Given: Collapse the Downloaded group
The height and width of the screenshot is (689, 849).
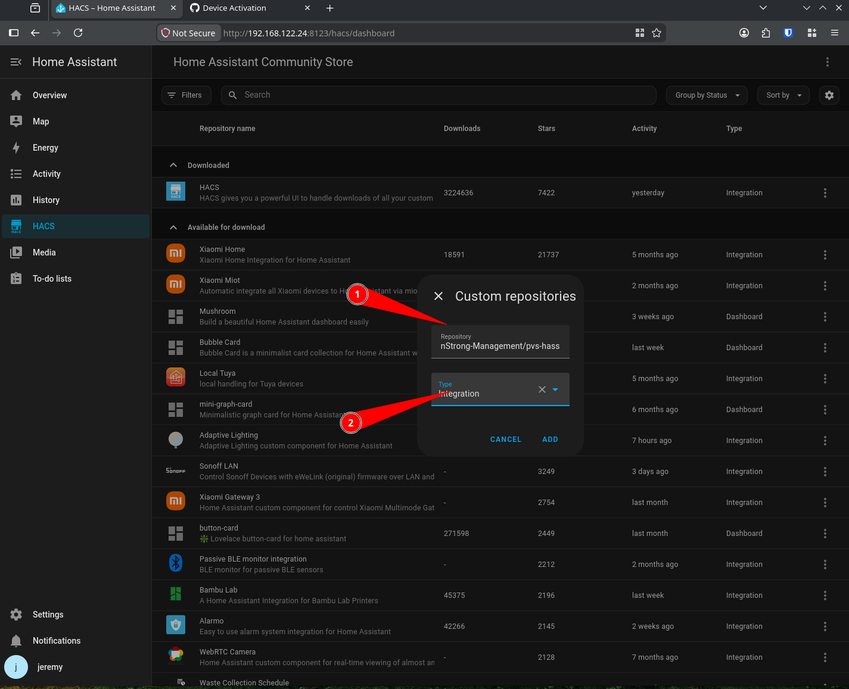Looking at the screenshot, I should (x=173, y=165).
